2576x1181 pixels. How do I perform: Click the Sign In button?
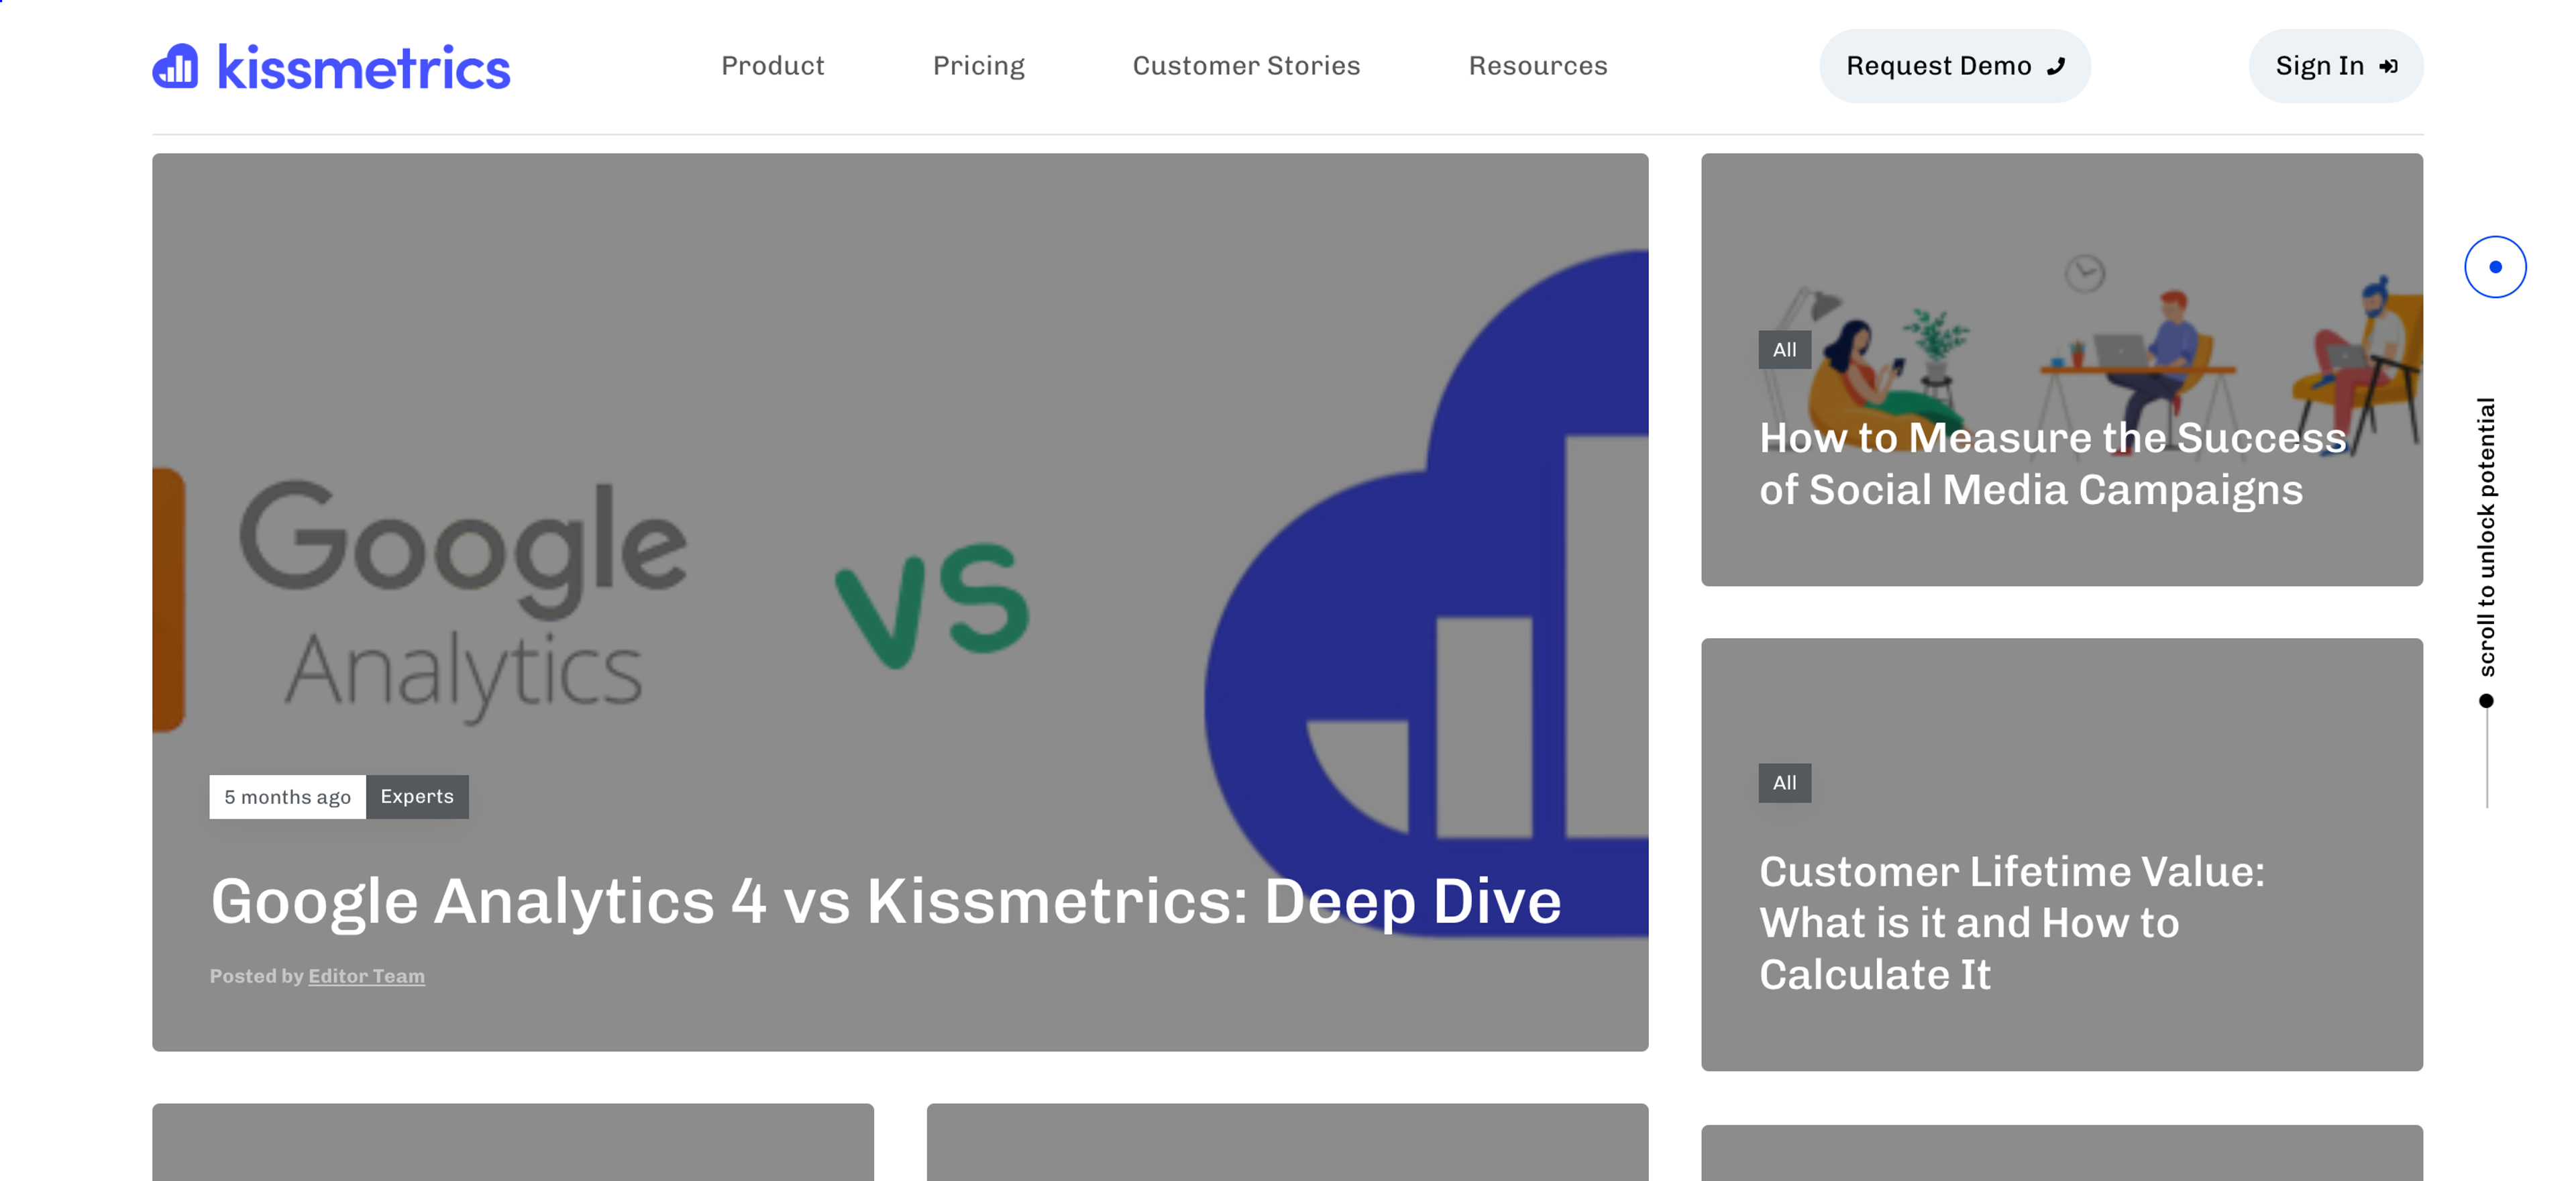pyautogui.click(x=2335, y=66)
